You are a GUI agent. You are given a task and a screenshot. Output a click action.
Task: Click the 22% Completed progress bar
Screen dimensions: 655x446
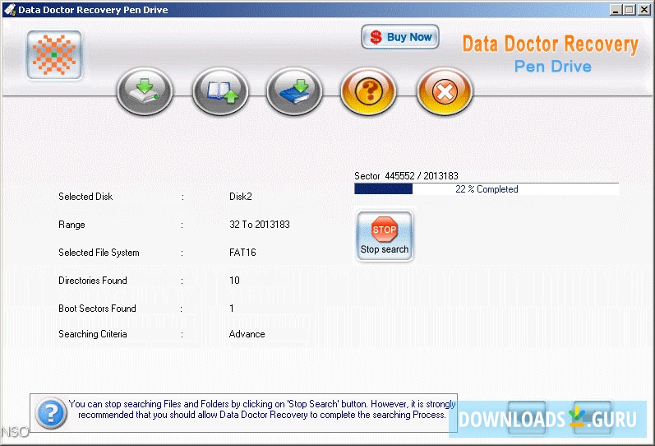click(x=486, y=189)
